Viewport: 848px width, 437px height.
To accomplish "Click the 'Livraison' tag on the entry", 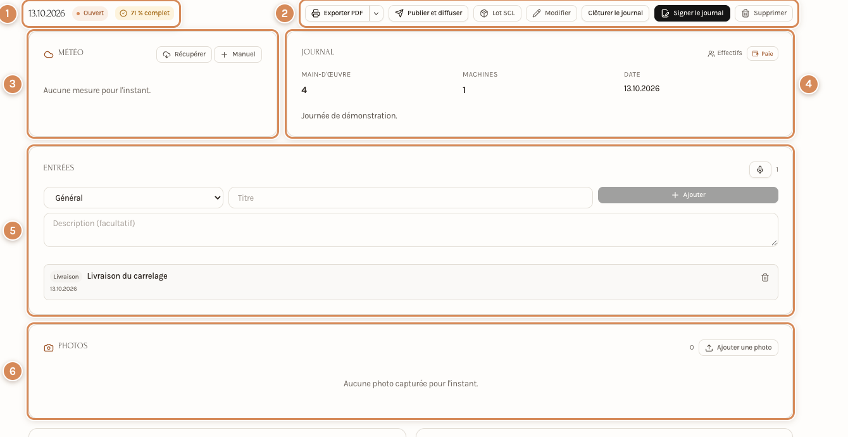I will [66, 277].
